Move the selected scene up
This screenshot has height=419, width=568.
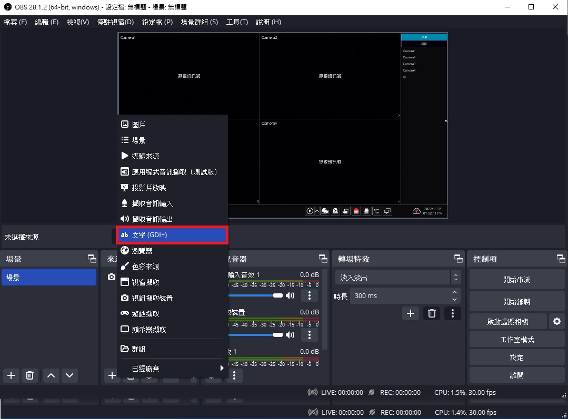(x=51, y=375)
